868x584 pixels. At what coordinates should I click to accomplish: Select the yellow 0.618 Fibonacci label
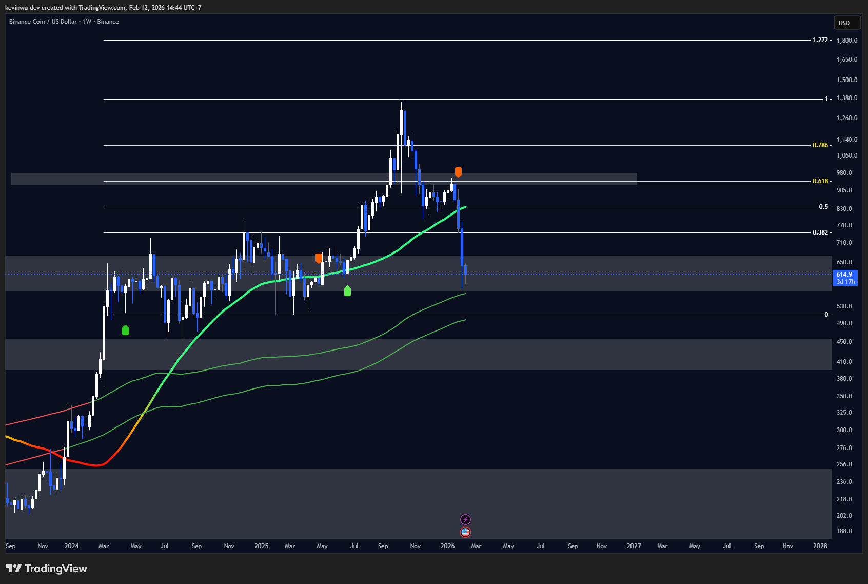(x=820, y=181)
